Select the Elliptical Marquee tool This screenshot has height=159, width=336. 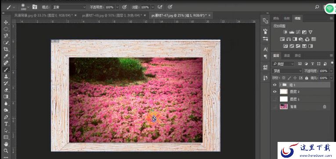click(x=6, y=29)
